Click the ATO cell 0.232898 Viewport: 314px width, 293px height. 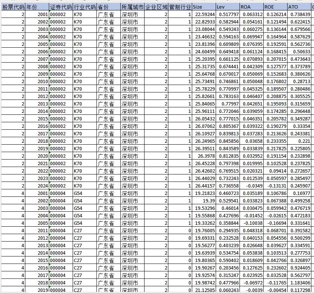pos(299,156)
